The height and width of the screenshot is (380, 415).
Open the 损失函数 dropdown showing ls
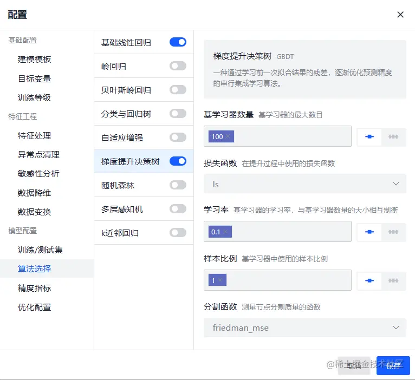(x=304, y=184)
